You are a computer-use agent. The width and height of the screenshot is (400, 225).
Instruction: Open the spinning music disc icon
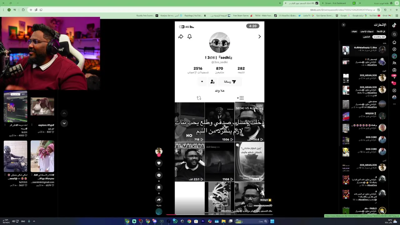tap(159, 212)
